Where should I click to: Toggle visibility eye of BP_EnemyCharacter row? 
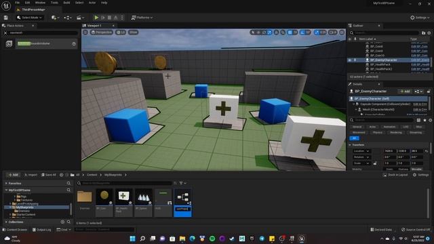pyautogui.click(x=350, y=60)
